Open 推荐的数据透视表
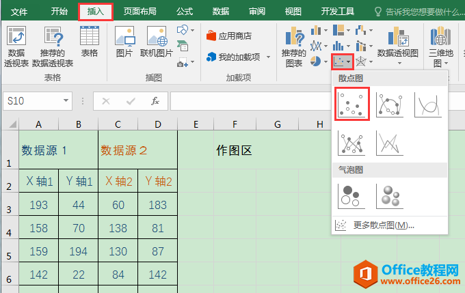Screen dimensions: 465x293 coord(53,46)
